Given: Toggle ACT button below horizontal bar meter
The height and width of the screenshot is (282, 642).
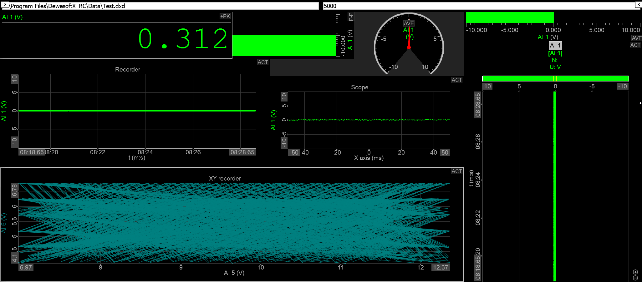Looking at the screenshot, I should tap(263, 62).
